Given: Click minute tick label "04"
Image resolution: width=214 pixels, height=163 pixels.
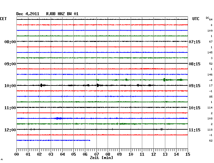Looking at the screenshot, I should (62, 154).
